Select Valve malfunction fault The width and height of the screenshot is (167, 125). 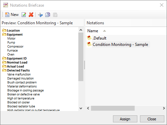[x=19, y=74]
